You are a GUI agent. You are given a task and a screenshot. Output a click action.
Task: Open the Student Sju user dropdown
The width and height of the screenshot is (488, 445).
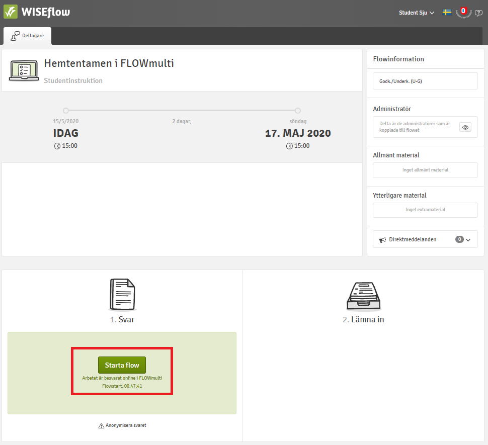pos(417,13)
